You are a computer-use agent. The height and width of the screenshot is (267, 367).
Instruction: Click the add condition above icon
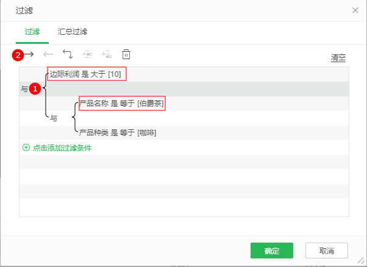click(87, 54)
